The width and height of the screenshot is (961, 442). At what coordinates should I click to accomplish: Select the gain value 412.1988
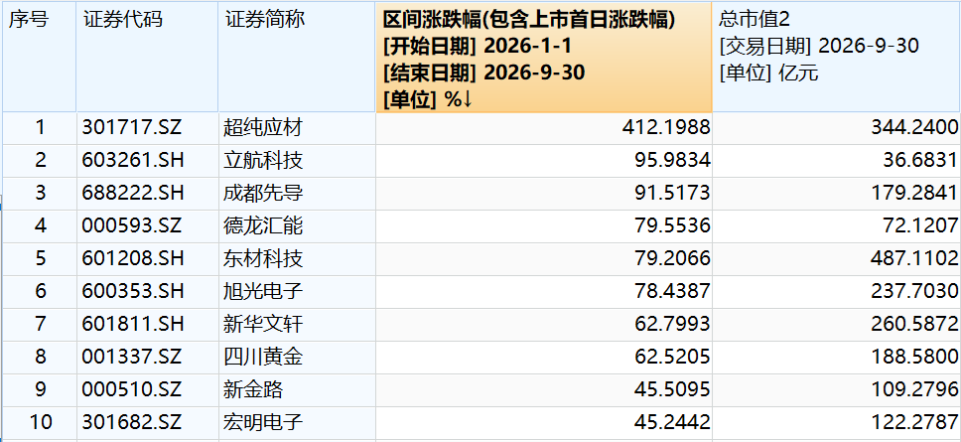(x=666, y=128)
